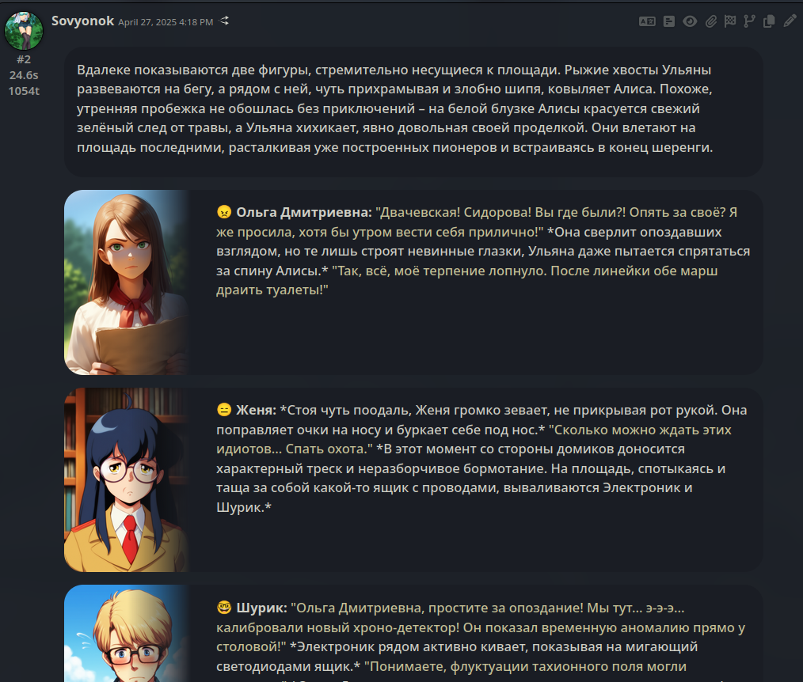
Task: Toggle message visibility with the eye icon
Action: point(690,21)
